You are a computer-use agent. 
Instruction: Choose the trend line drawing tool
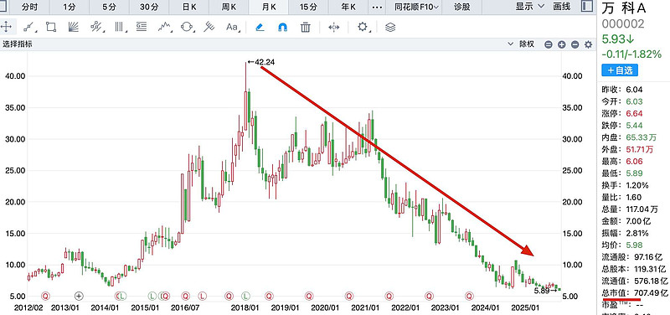[x=29, y=28]
